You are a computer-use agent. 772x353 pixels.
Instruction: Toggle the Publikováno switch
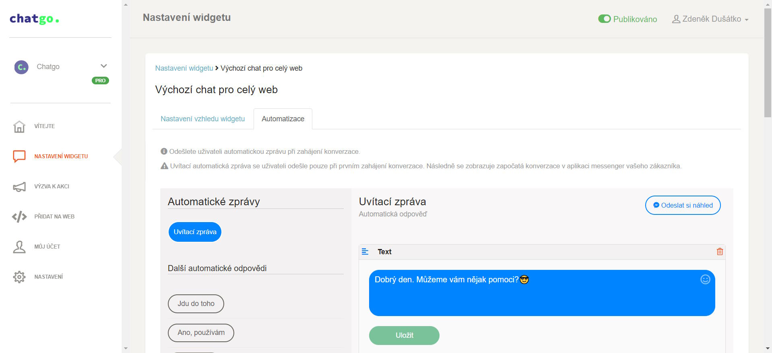pyautogui.click(x=604, y=19)
